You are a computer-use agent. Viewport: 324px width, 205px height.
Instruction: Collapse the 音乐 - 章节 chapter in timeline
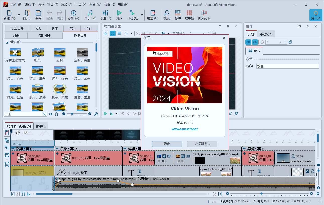(57, 148)
